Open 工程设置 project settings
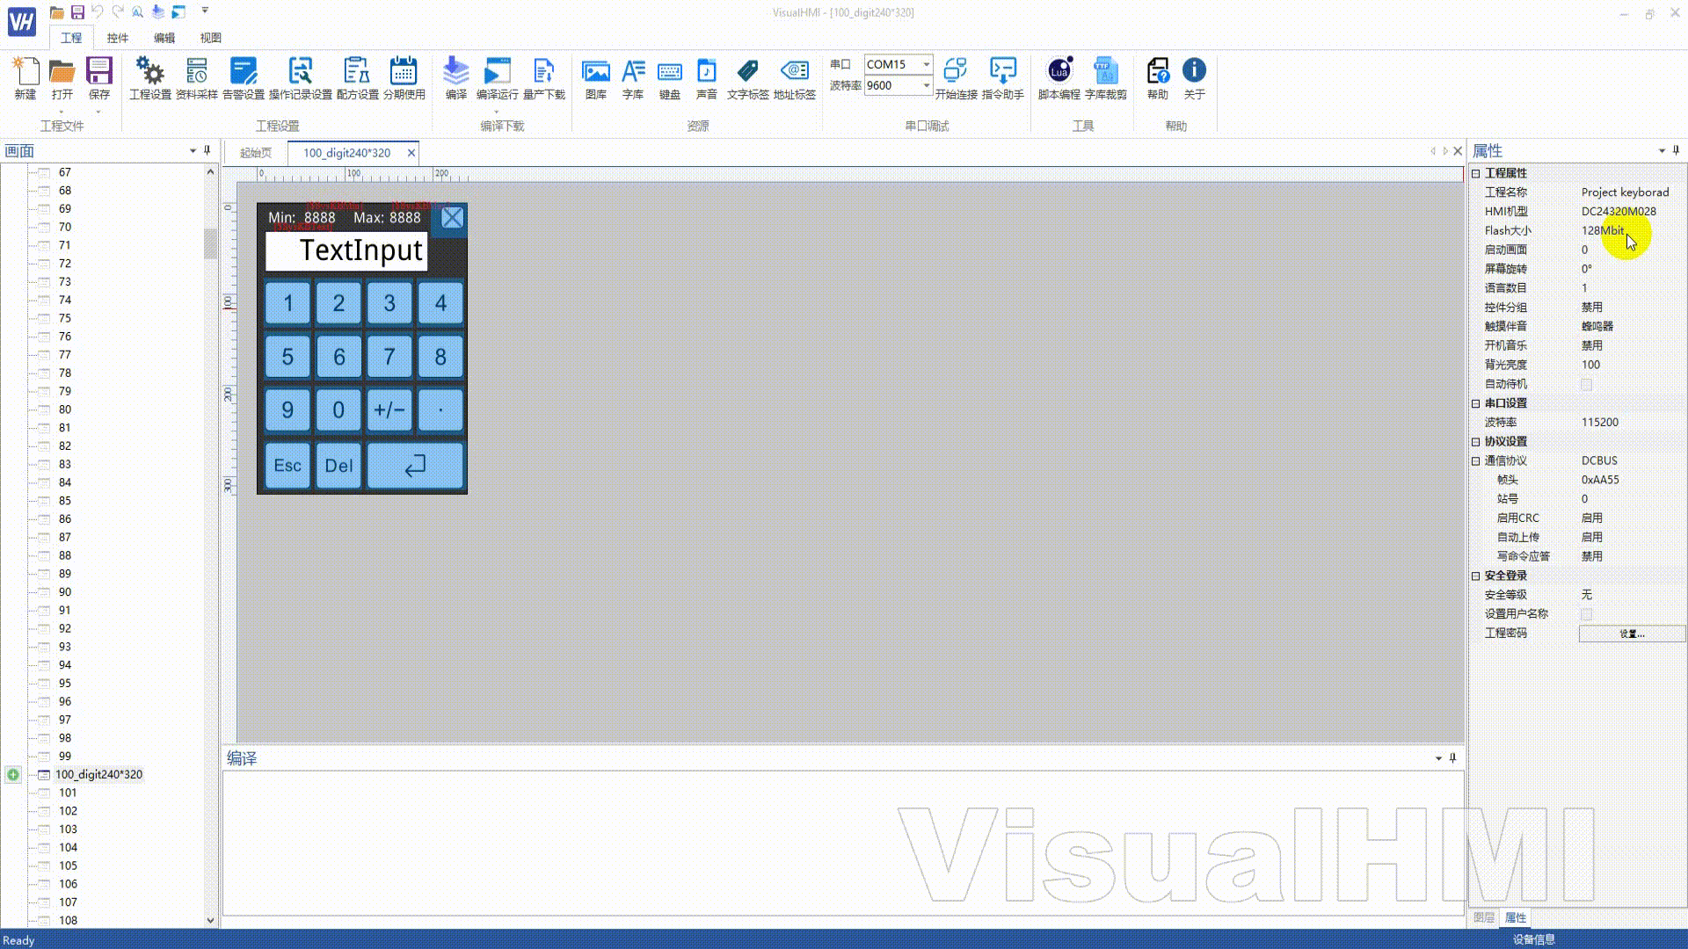 tap(150, 78)
